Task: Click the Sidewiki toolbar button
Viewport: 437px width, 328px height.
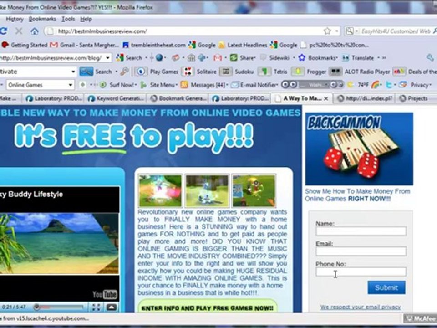Action: [275, 58]
